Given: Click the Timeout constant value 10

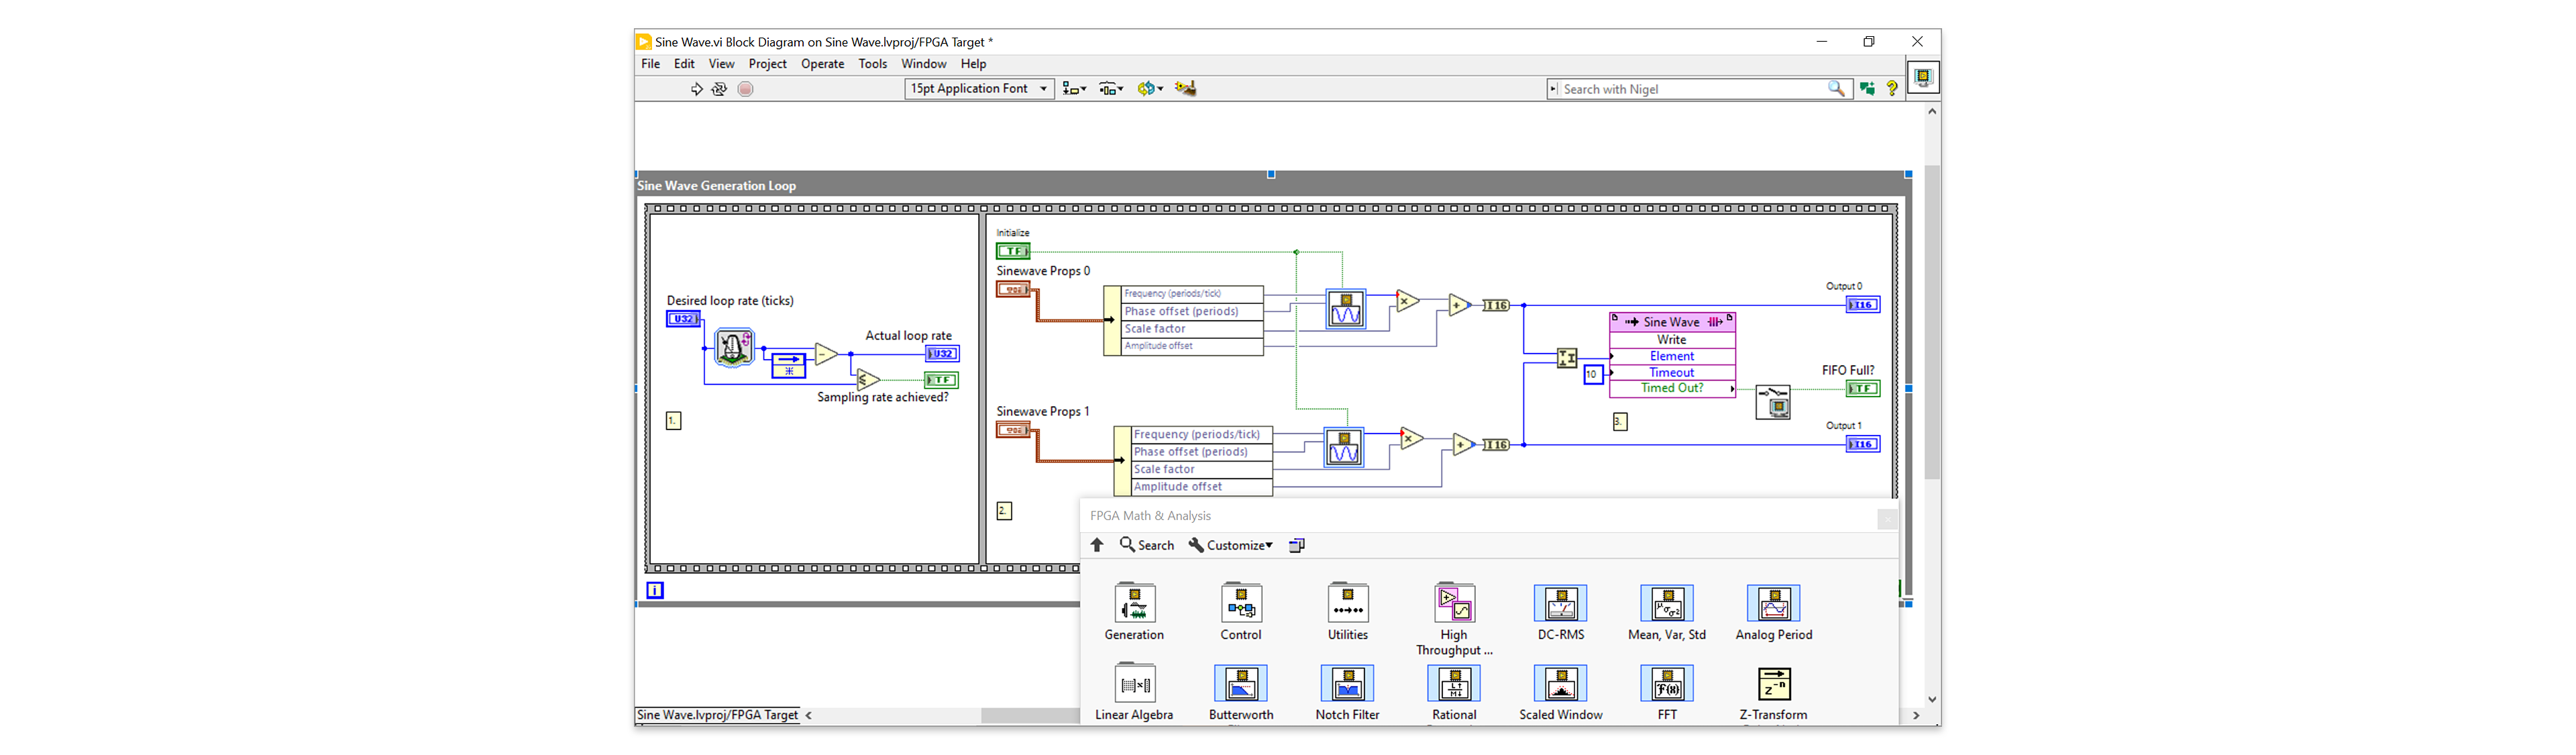Looking at the screenshot, I should pos(1593,374).
